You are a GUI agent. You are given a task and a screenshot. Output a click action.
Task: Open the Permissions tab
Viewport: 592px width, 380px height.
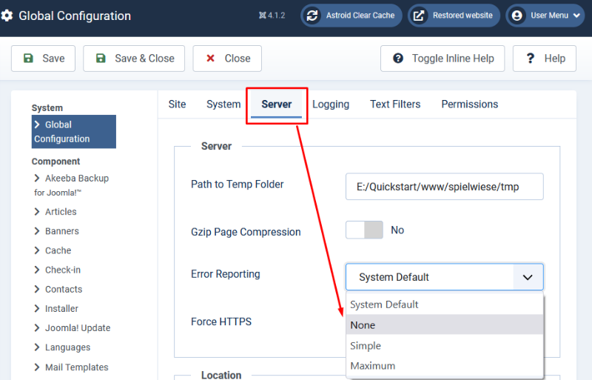470,104
